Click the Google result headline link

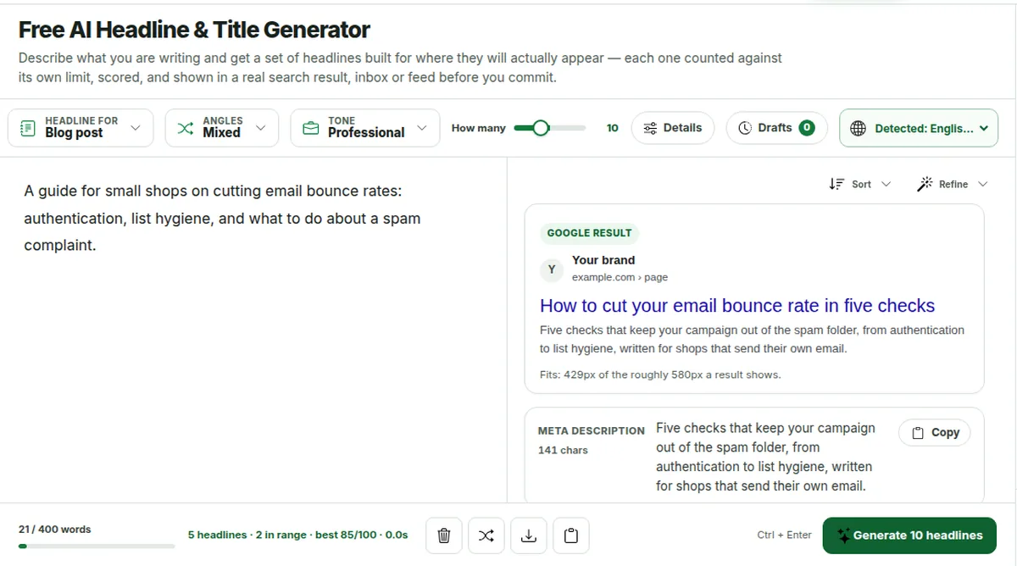(737, 306)
